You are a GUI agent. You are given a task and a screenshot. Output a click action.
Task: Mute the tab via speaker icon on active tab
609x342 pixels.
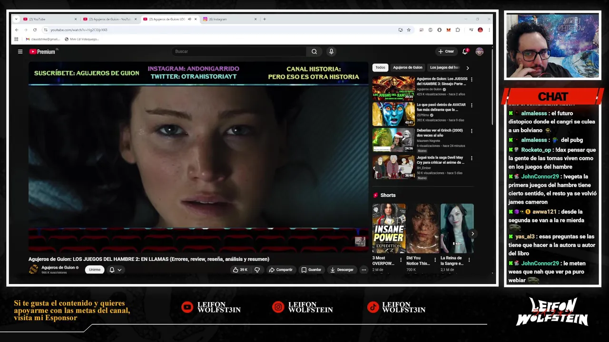[189, 19]
